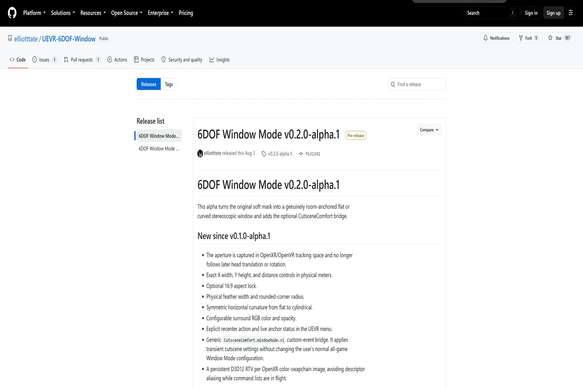Click the Pre-release label
Viewport: 583px width, 388px height.
[x=356, y=136]
